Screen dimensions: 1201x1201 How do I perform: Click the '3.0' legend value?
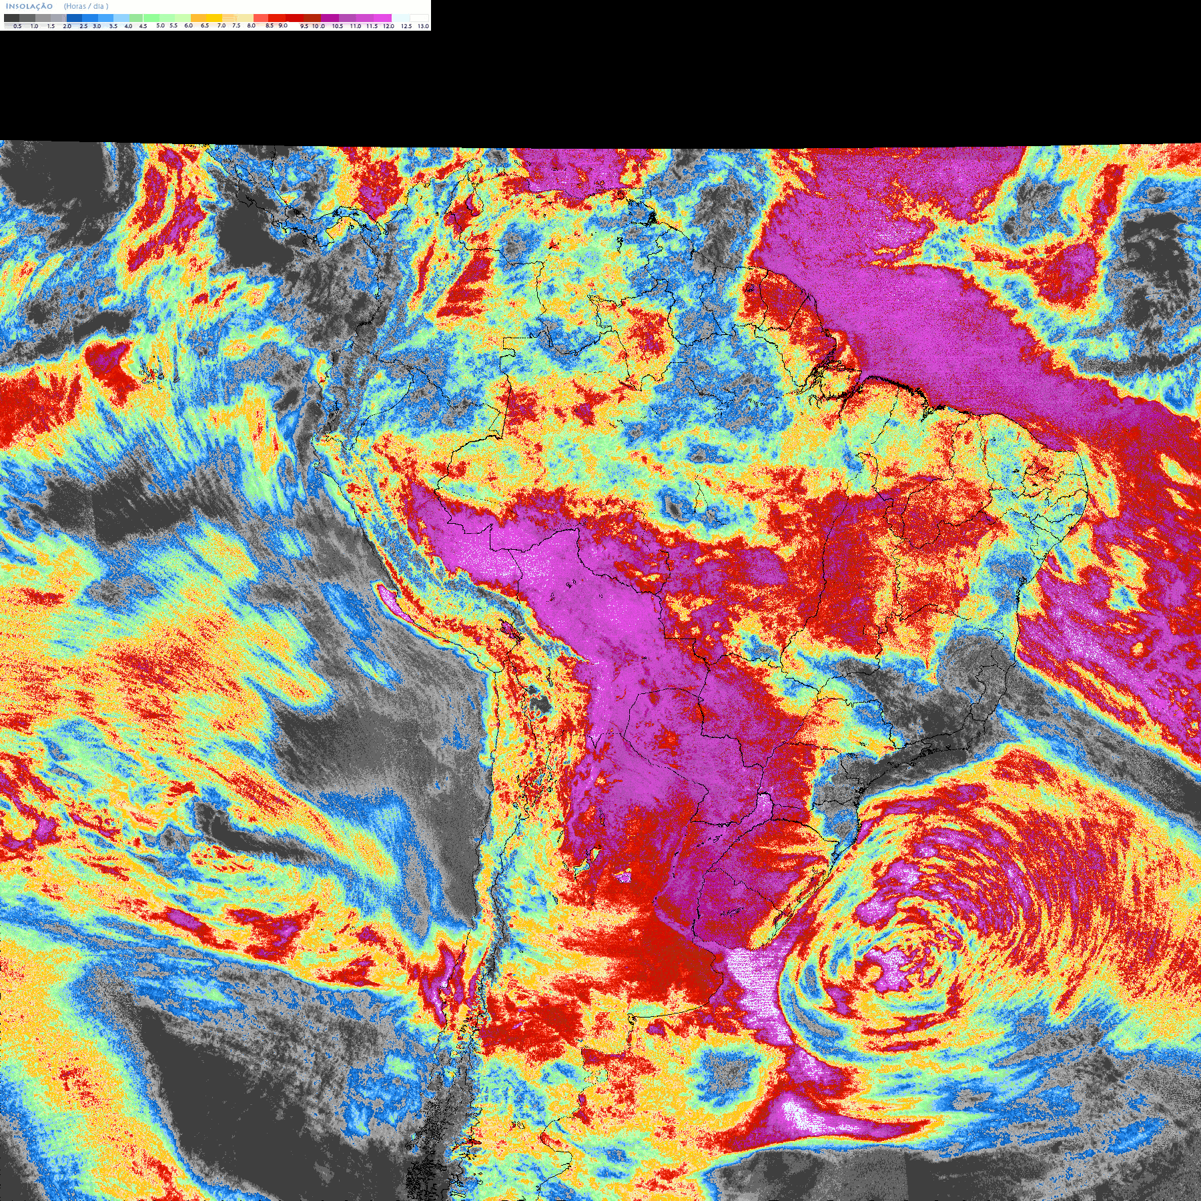tap(97, 26)
